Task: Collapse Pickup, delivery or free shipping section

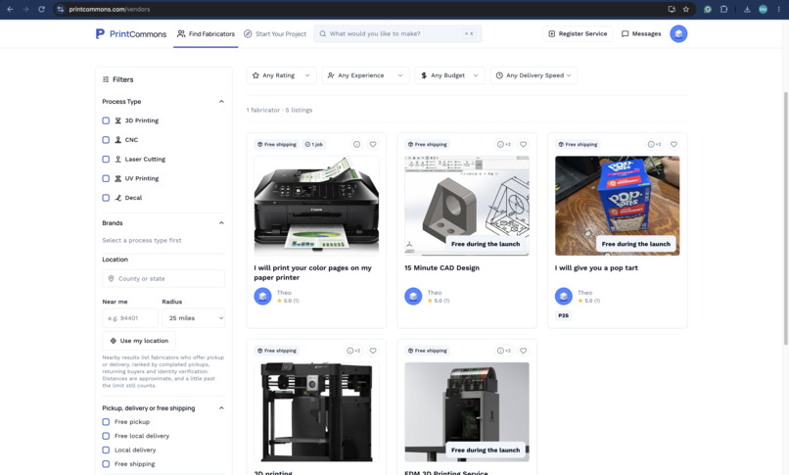Action: point(221,408)
